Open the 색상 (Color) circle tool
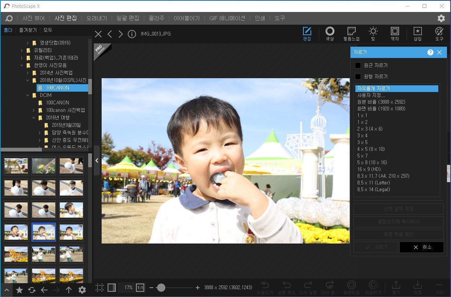Image resolution: width=451 pixels, height=297 pixels. pos(330,34)
